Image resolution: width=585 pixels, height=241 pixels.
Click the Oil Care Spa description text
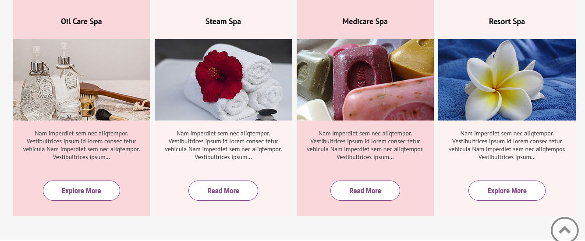[x=82, y=145]
